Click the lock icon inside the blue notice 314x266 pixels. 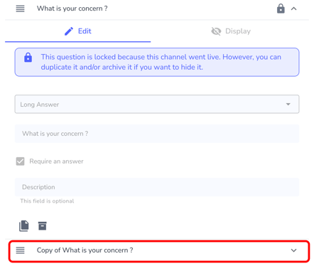(x=28, y=57)
